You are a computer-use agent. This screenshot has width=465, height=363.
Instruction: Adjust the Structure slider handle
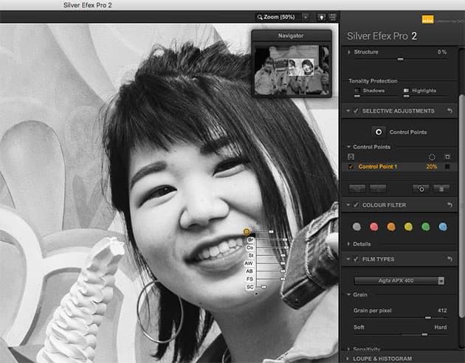400,59
